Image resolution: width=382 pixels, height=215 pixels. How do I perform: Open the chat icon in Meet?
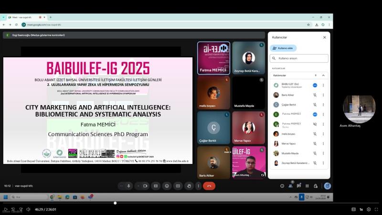point(299,186)
